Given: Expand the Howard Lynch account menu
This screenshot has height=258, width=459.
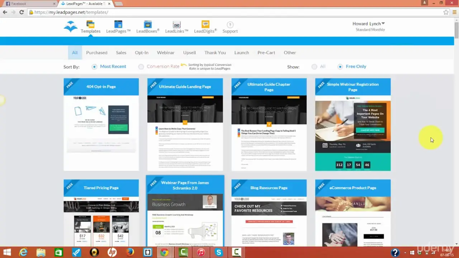Looking at the screenshot, I should pos(369,24).
